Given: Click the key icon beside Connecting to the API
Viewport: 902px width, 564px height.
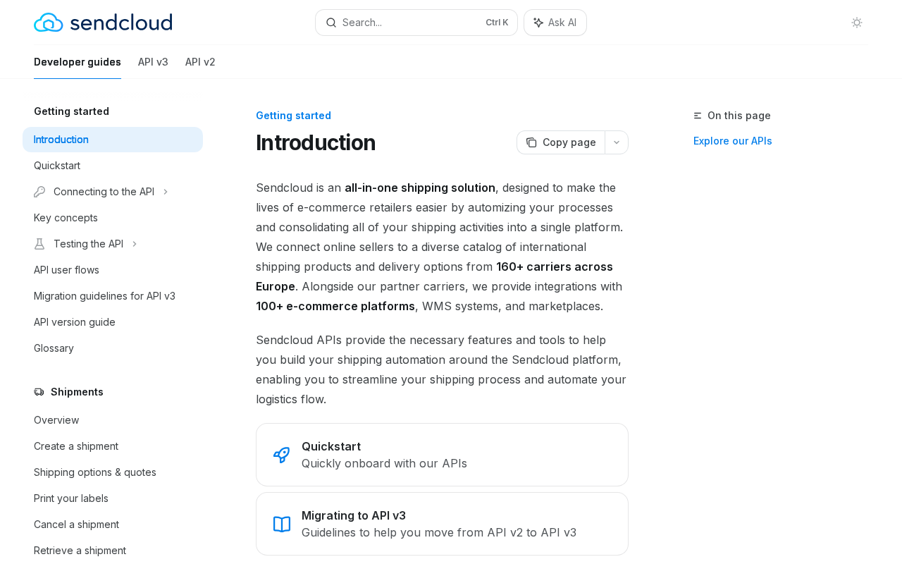Looking at the screenshot, I should [x=39, y=192].
